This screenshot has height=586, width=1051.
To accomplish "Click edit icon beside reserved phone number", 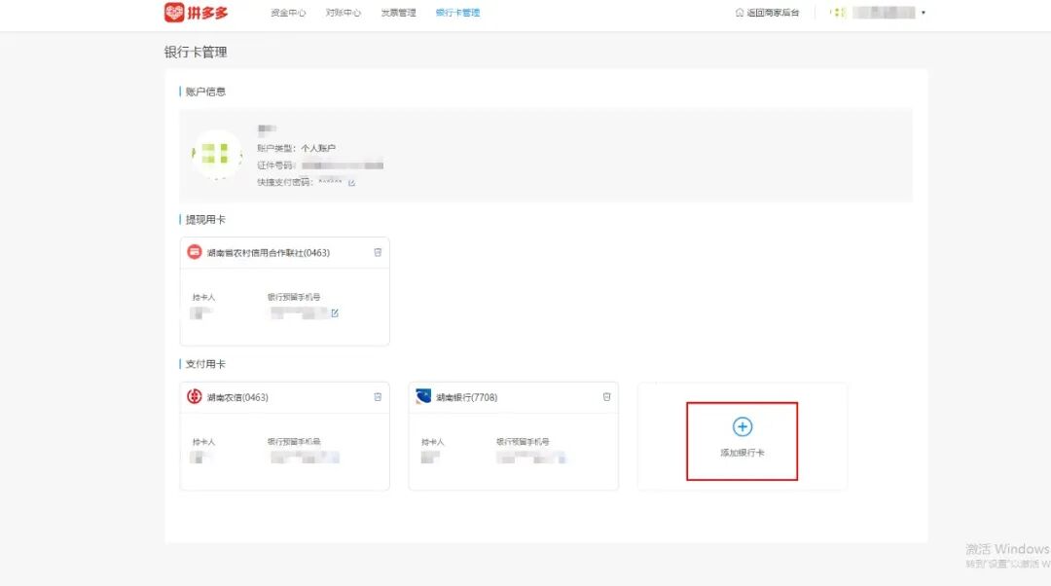I will coord(335,312).
